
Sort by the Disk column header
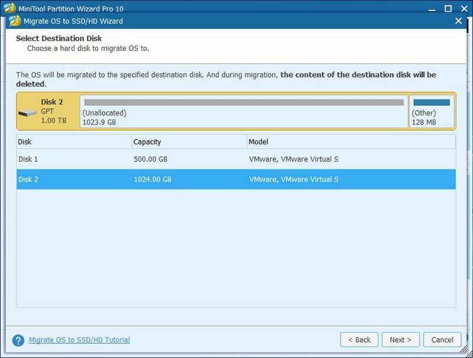pyautogui.click(x=74, y=141)
